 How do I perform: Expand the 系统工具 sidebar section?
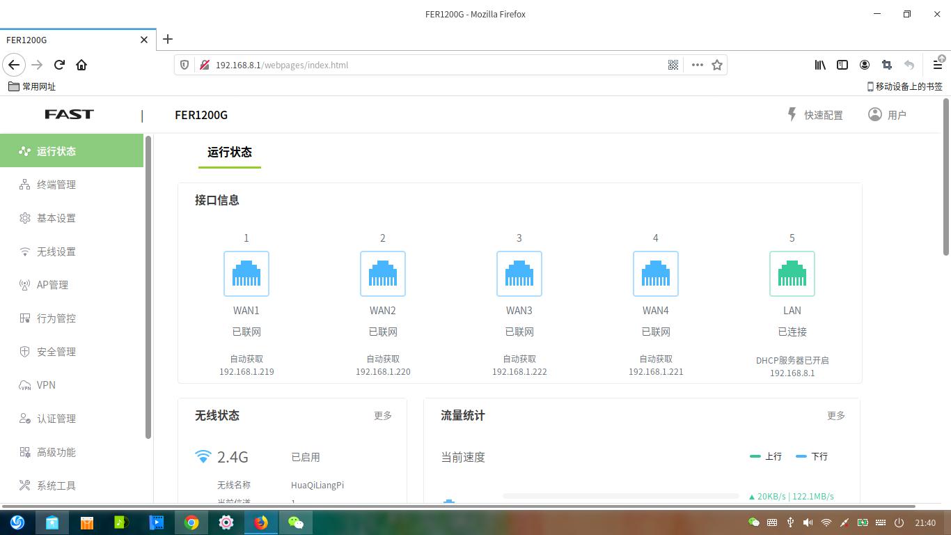56,486
